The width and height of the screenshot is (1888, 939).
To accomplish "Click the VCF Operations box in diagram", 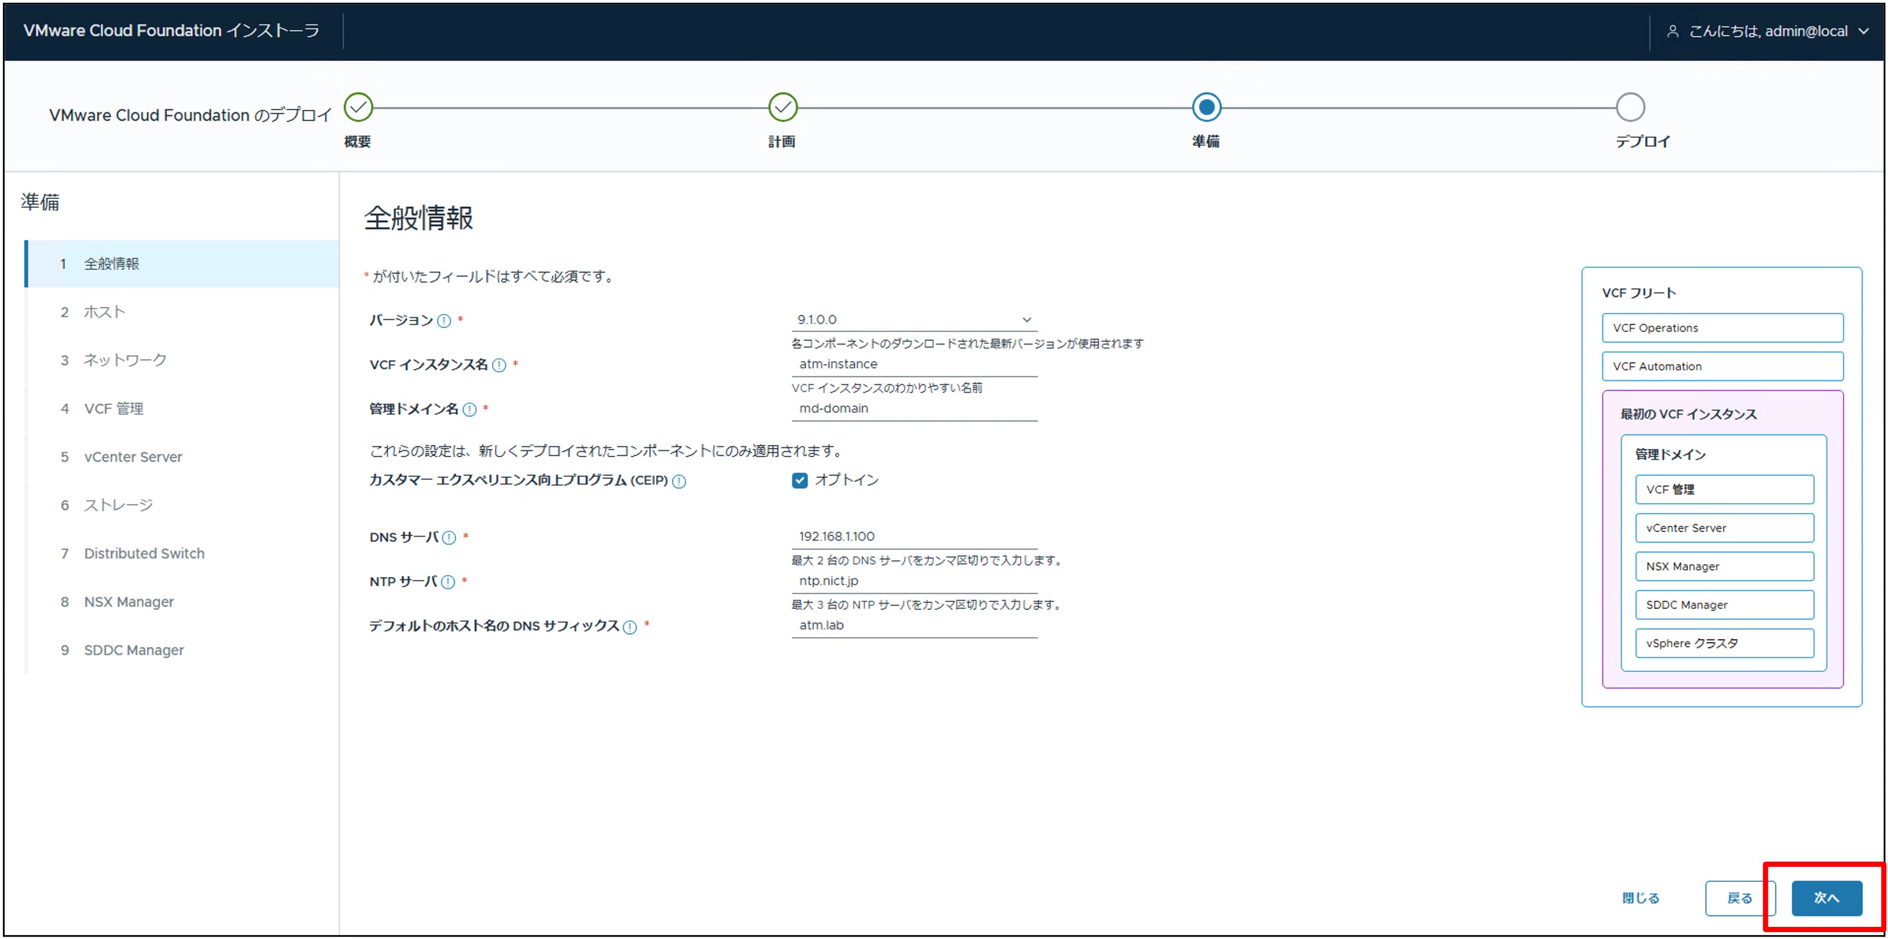I will click(x=1722, y=328).
